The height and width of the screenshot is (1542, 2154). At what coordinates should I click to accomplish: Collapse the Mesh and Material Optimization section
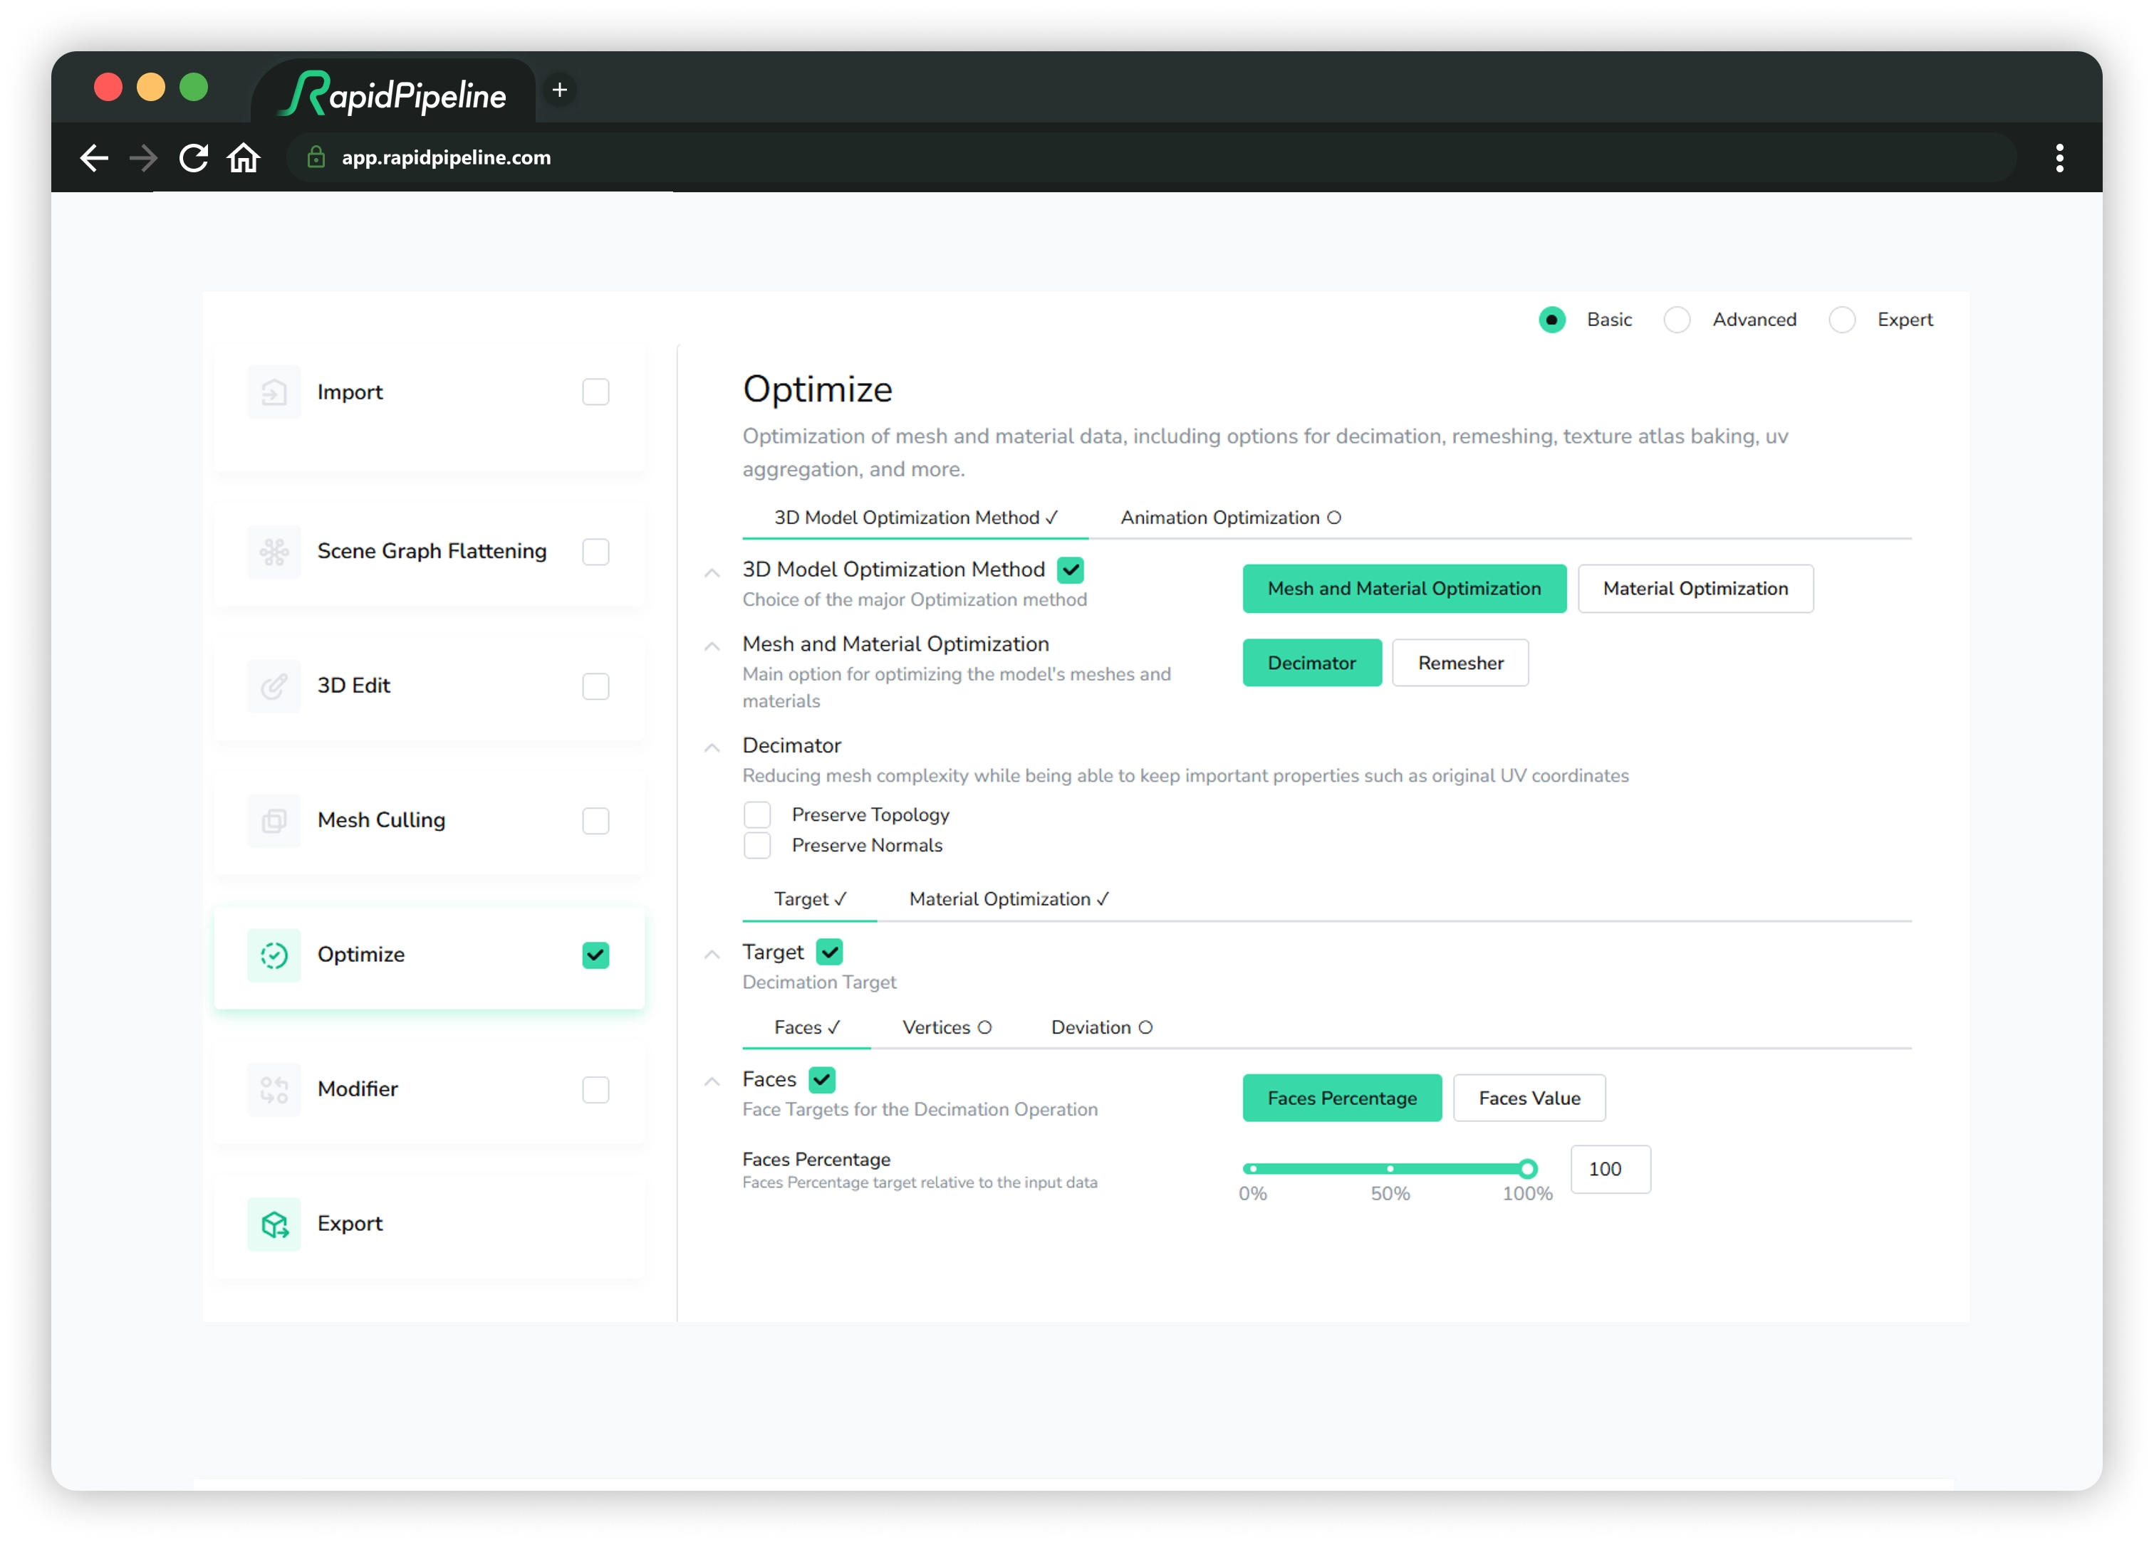pyautogui.click(x=712, y=646)
